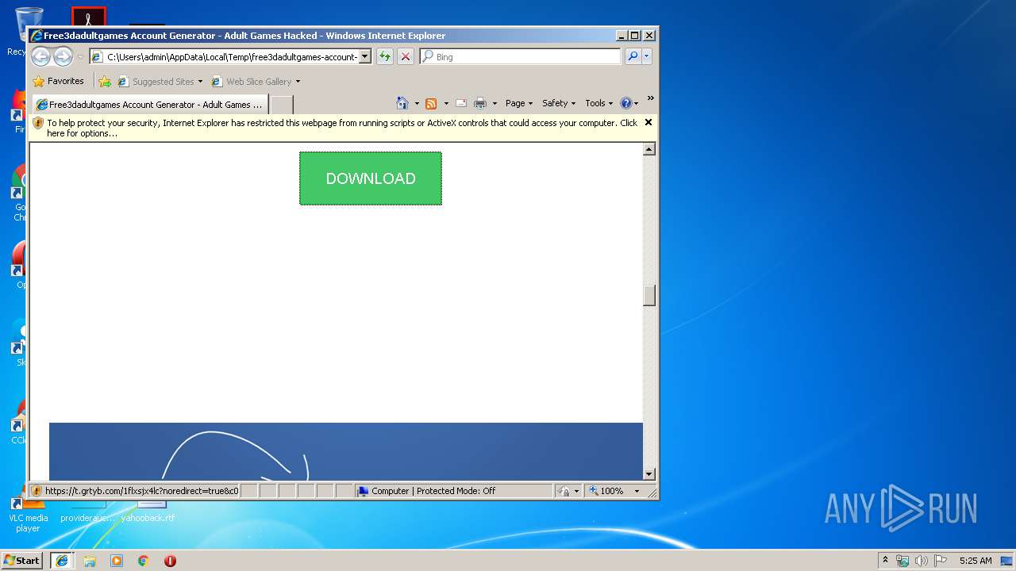Click the Add to Favorites Bar star icon
Screen dimensions: 1016x571
pos(105,81)
